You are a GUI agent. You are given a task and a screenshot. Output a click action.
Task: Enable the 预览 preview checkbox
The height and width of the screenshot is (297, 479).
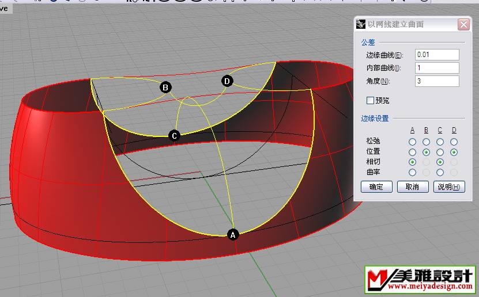[x=370, y=100]
